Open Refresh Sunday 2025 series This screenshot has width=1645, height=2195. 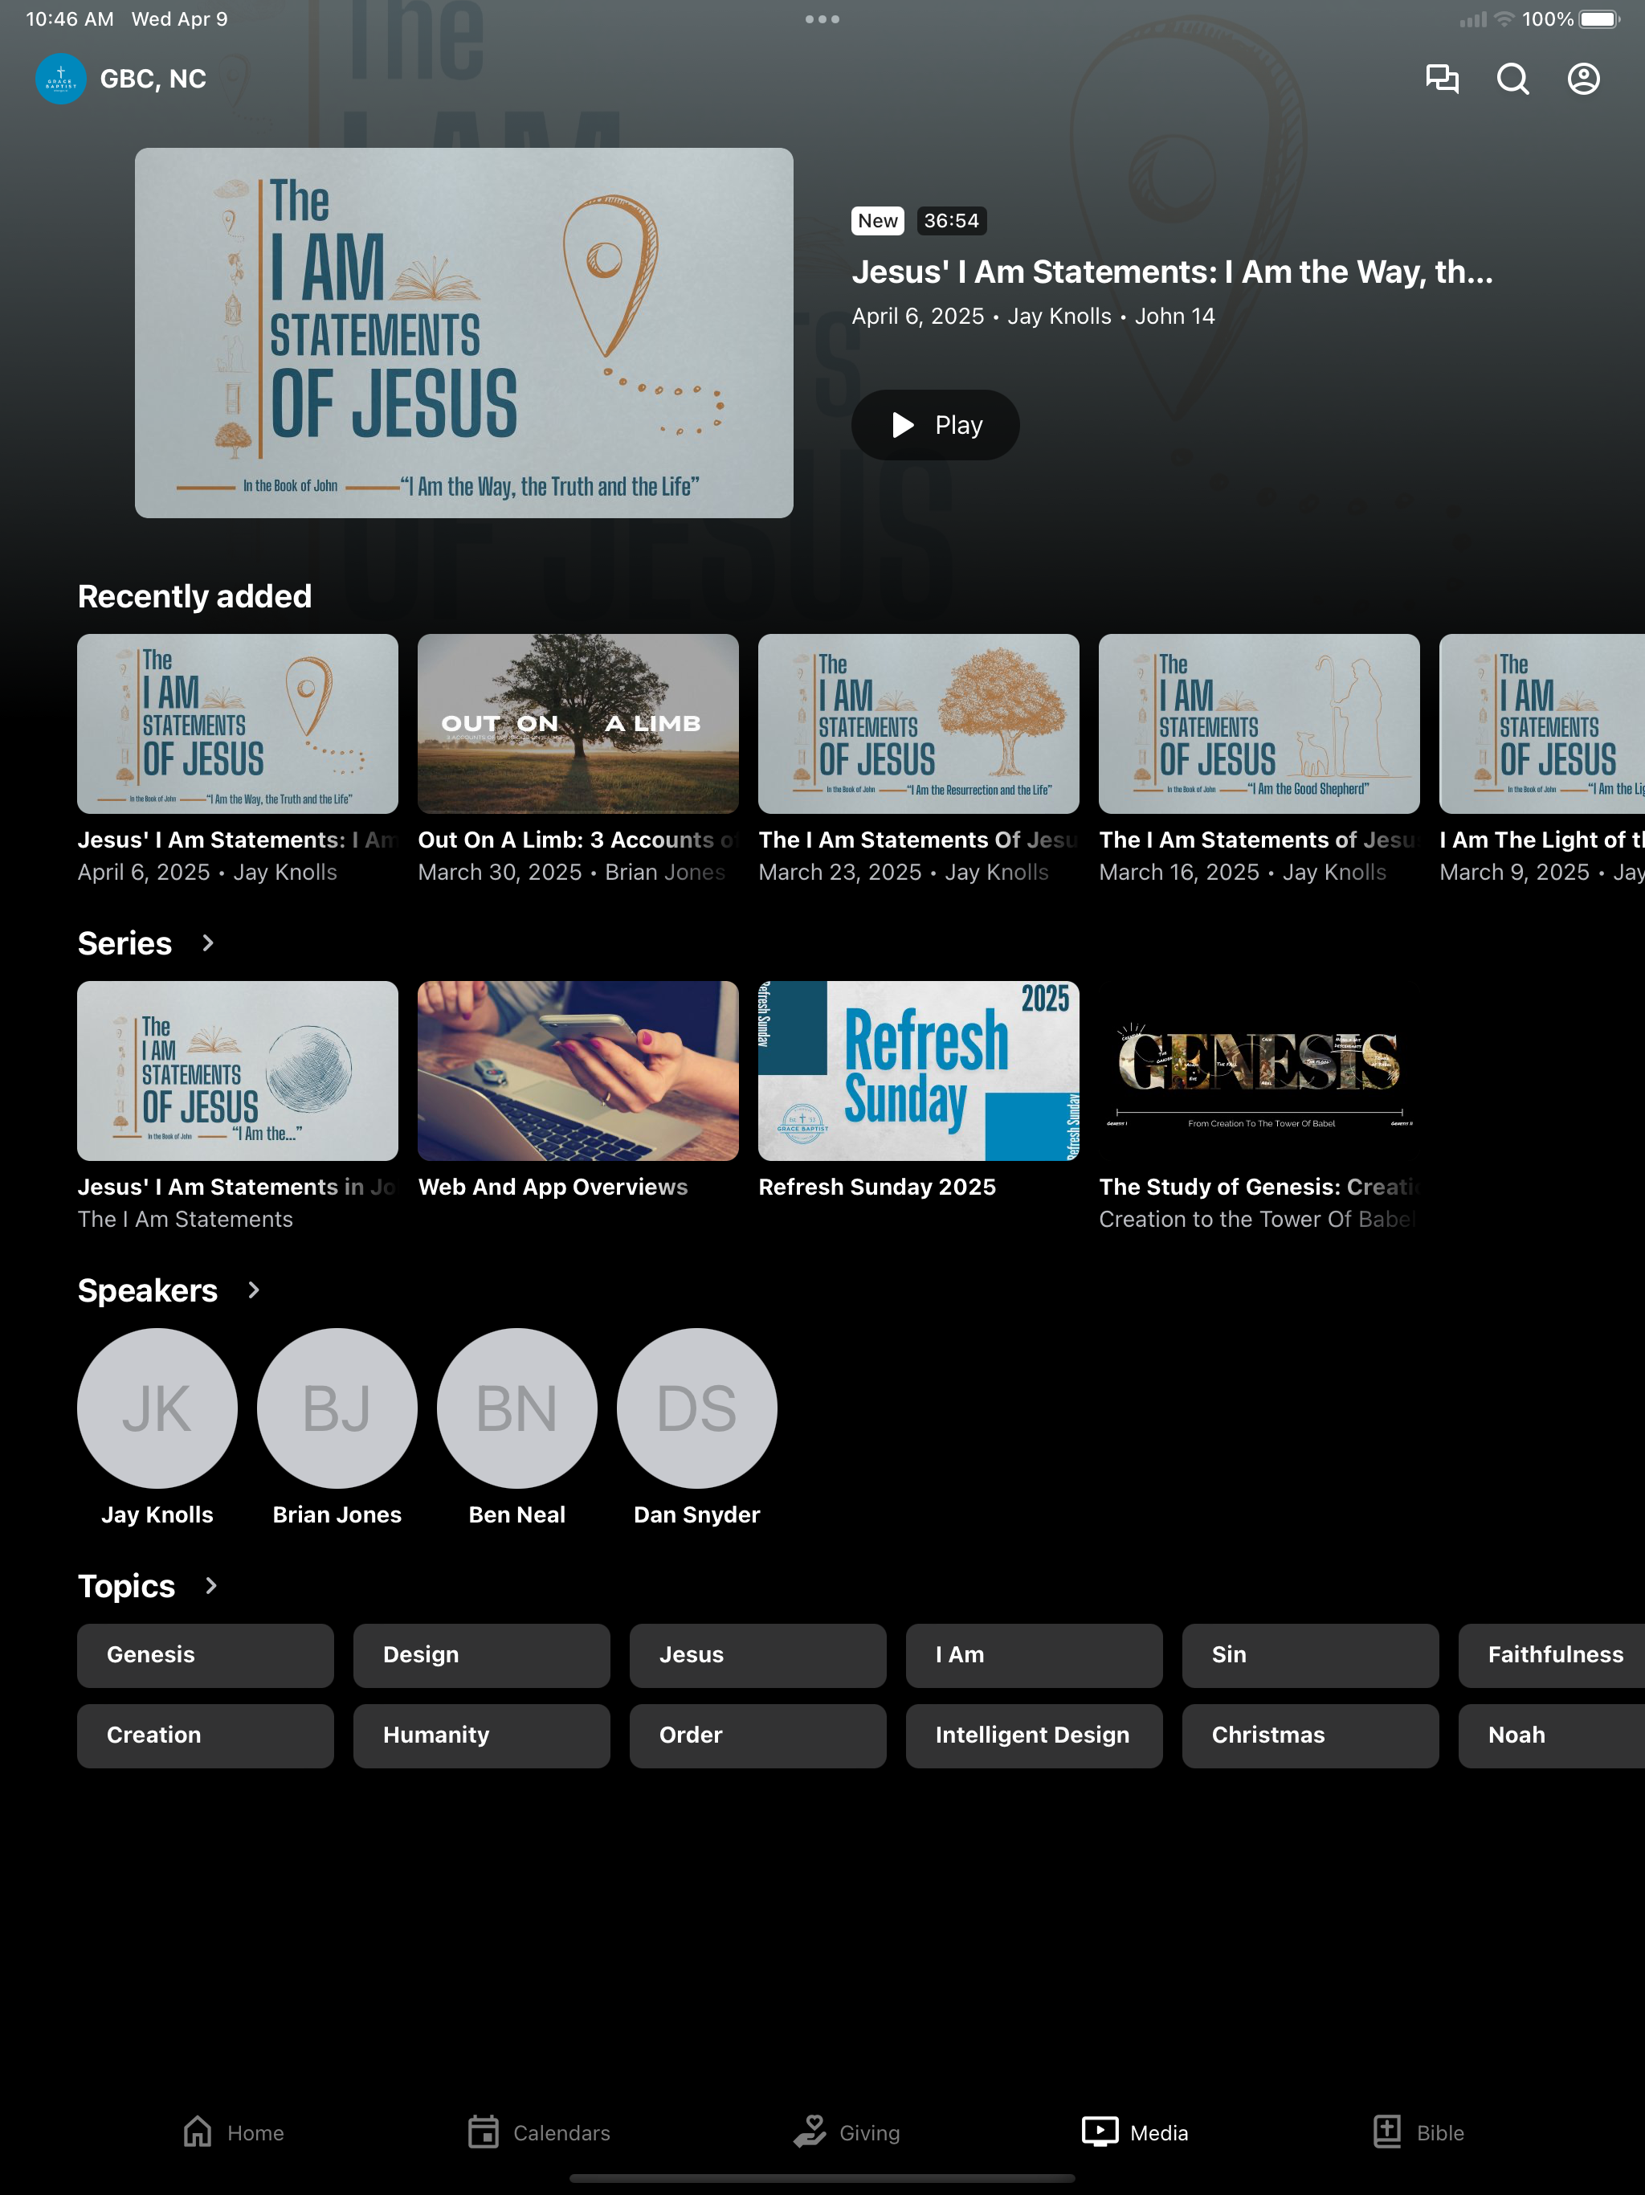pos(919,1071)
